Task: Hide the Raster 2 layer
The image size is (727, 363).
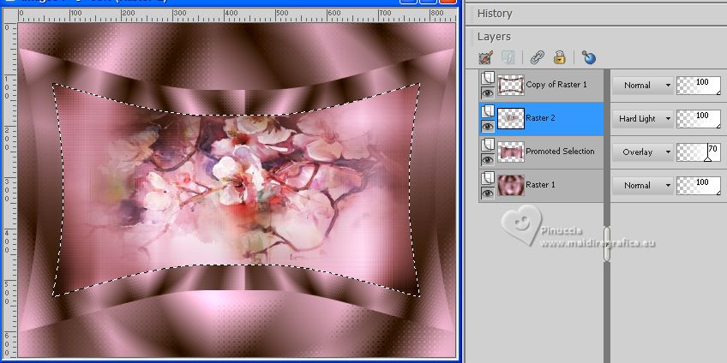Action: tap(488, 127)
